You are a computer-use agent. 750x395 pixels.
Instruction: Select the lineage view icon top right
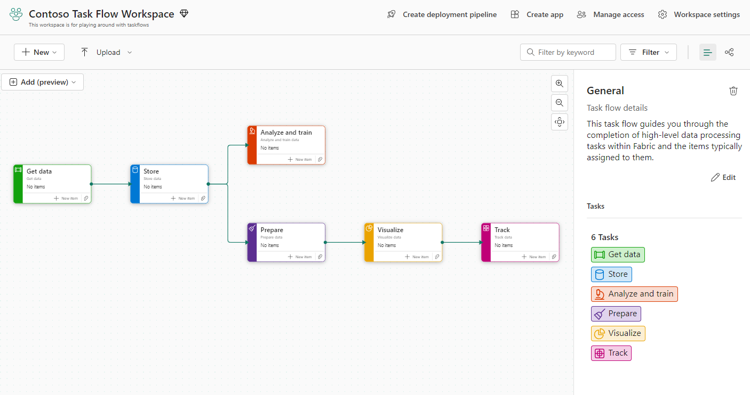pos(729,52)
